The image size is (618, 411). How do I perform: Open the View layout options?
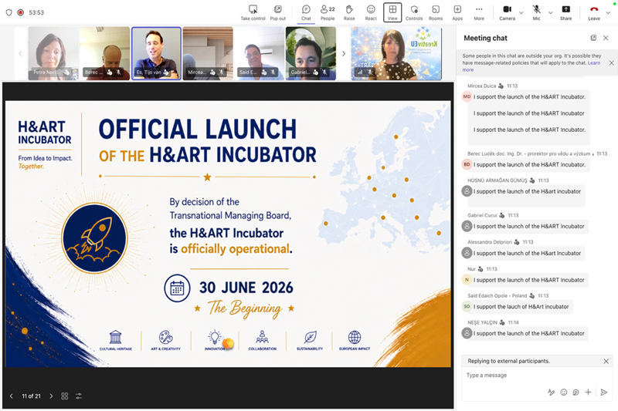point(392,12)
